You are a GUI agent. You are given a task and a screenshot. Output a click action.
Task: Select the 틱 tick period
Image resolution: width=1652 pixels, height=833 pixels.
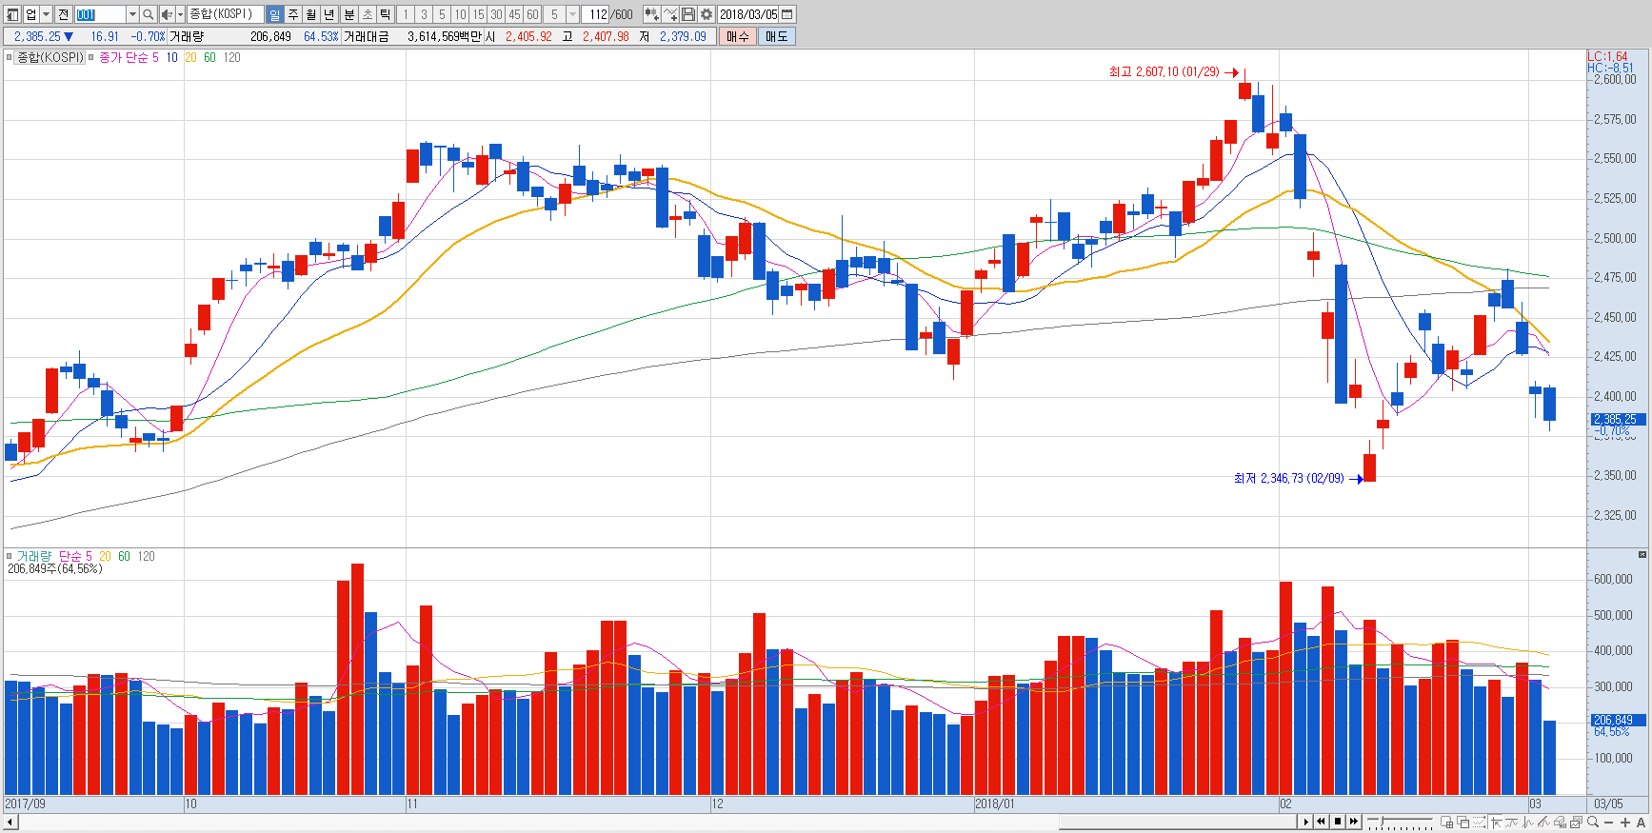click(385, 14)
